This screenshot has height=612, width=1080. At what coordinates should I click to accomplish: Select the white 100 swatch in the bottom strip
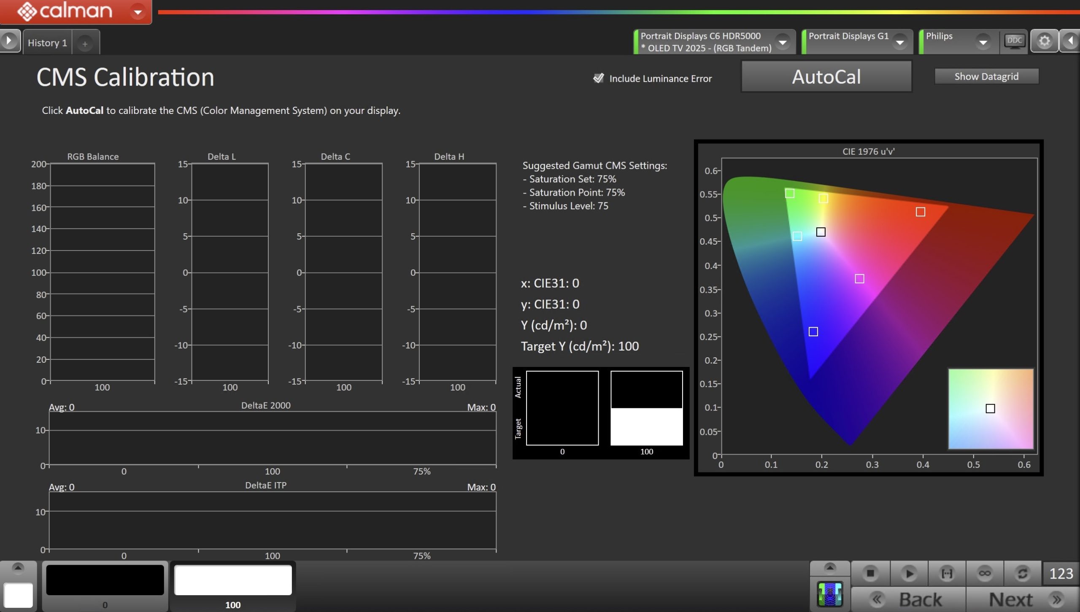coord(233,580)
